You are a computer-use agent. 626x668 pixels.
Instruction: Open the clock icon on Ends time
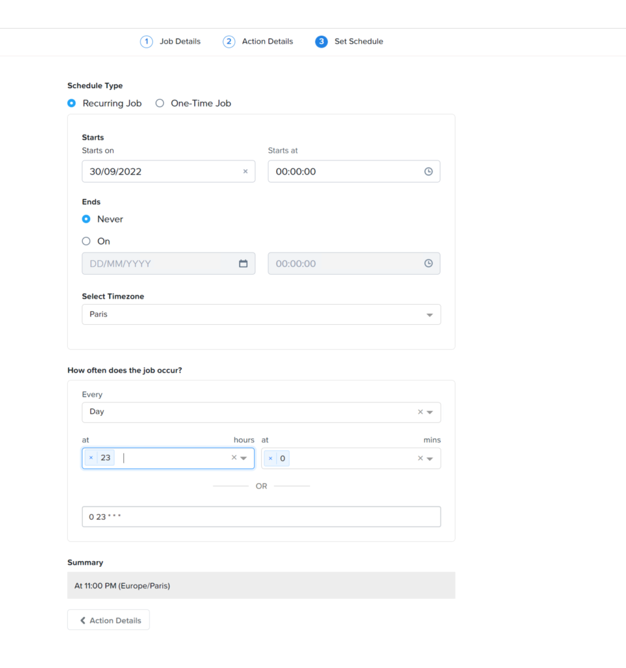tap(428, 263)
